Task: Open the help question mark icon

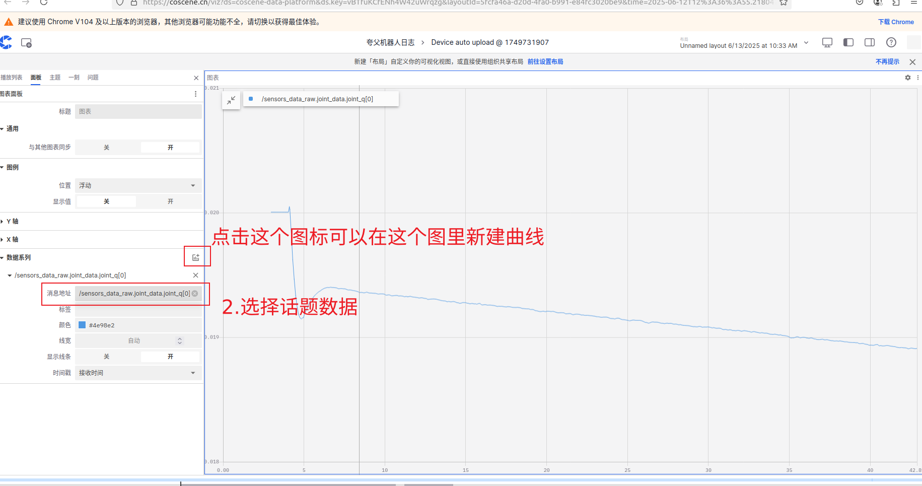Action: pyautogui.click(x=891, y=42)
